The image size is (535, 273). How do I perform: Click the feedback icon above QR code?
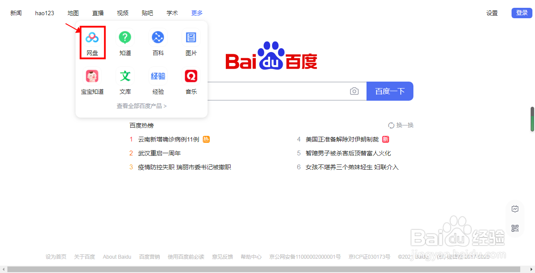(515, 209)
